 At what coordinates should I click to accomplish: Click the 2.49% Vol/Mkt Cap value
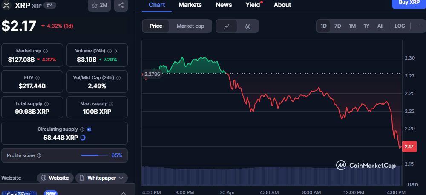(97, 86)
